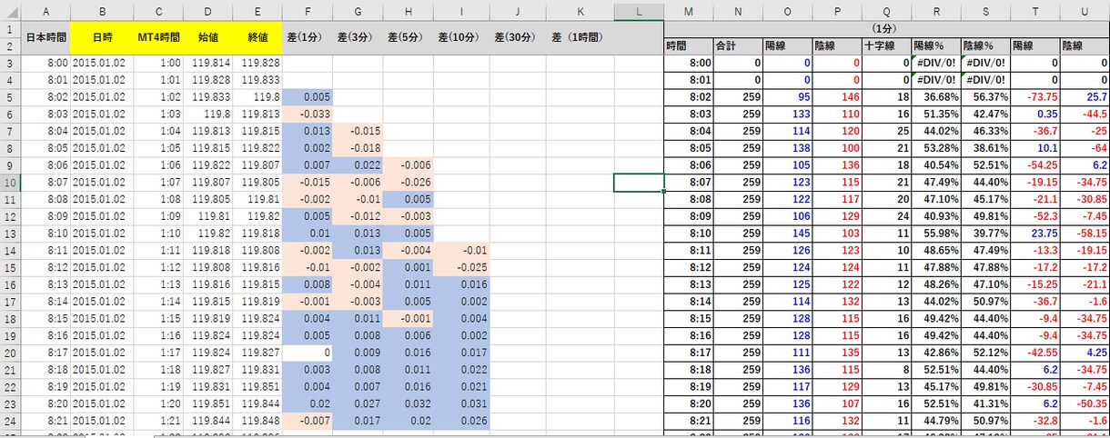Click the red -73.75 cell

click(1035, 95)
